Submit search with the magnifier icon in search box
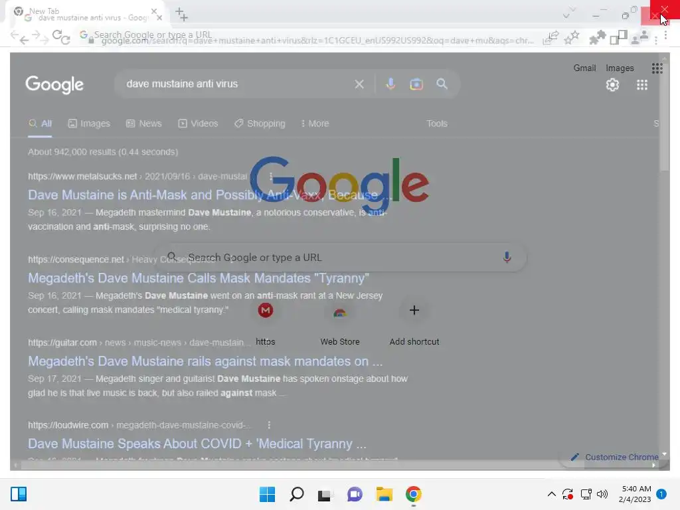 442,84
